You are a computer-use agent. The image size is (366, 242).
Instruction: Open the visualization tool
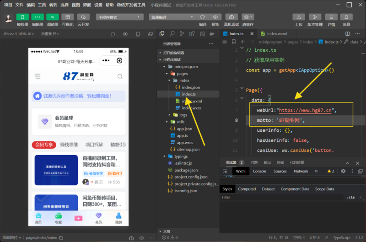click(x=68, y=17)
